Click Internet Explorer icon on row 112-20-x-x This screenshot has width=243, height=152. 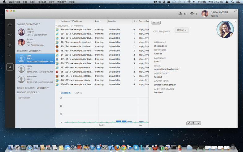pyautogui.click(x=57, y=38)
